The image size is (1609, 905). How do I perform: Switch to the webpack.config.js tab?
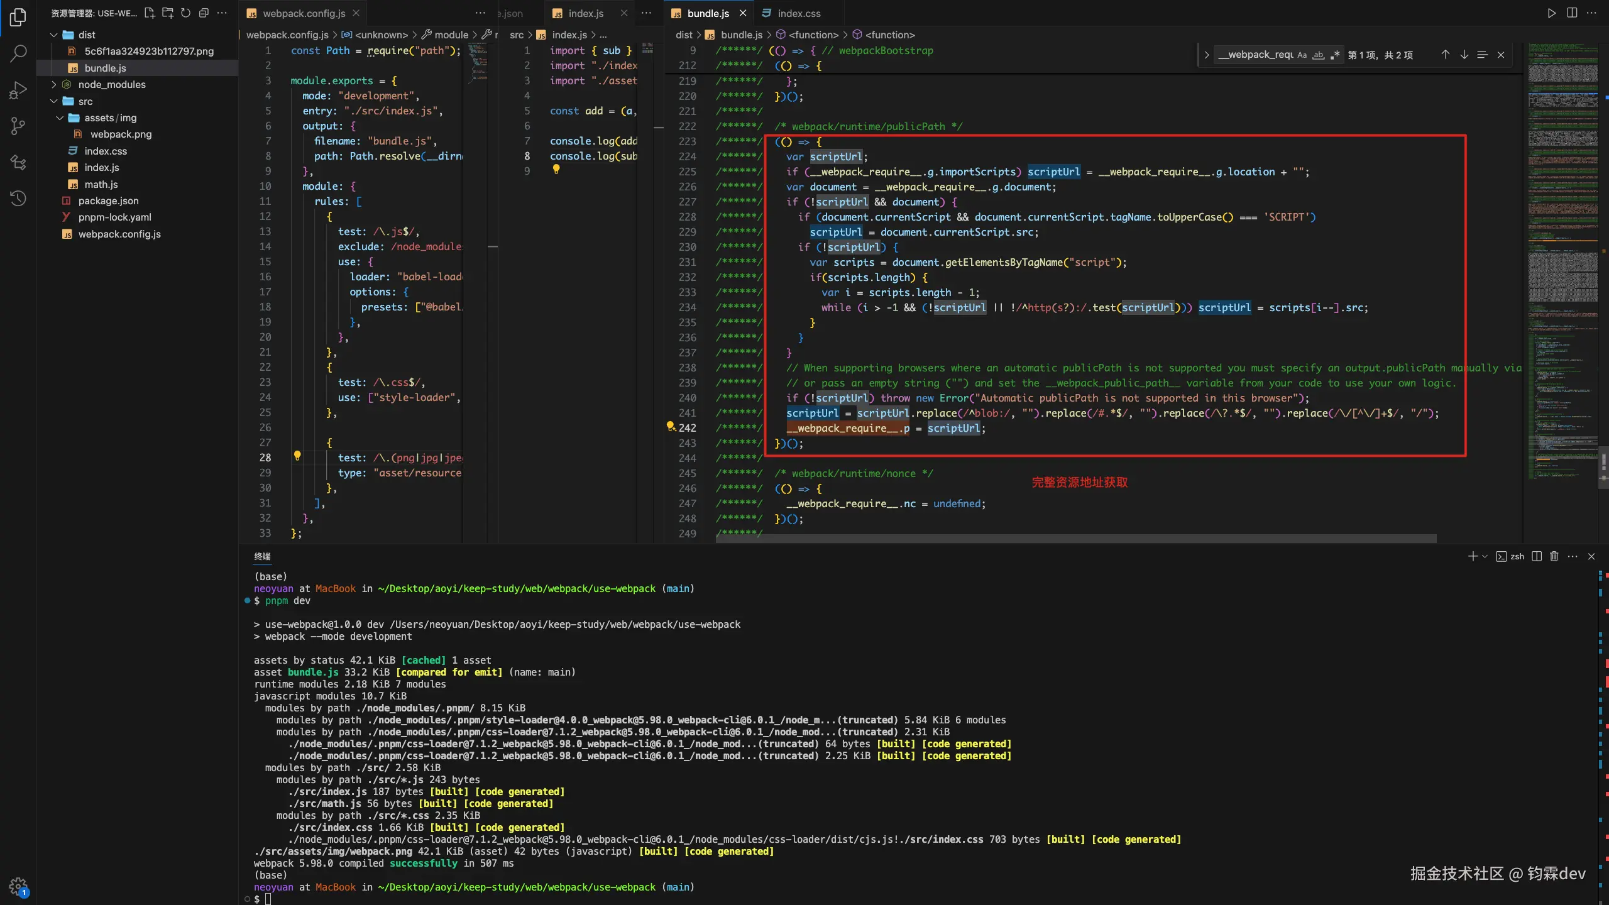click(304, 13)
